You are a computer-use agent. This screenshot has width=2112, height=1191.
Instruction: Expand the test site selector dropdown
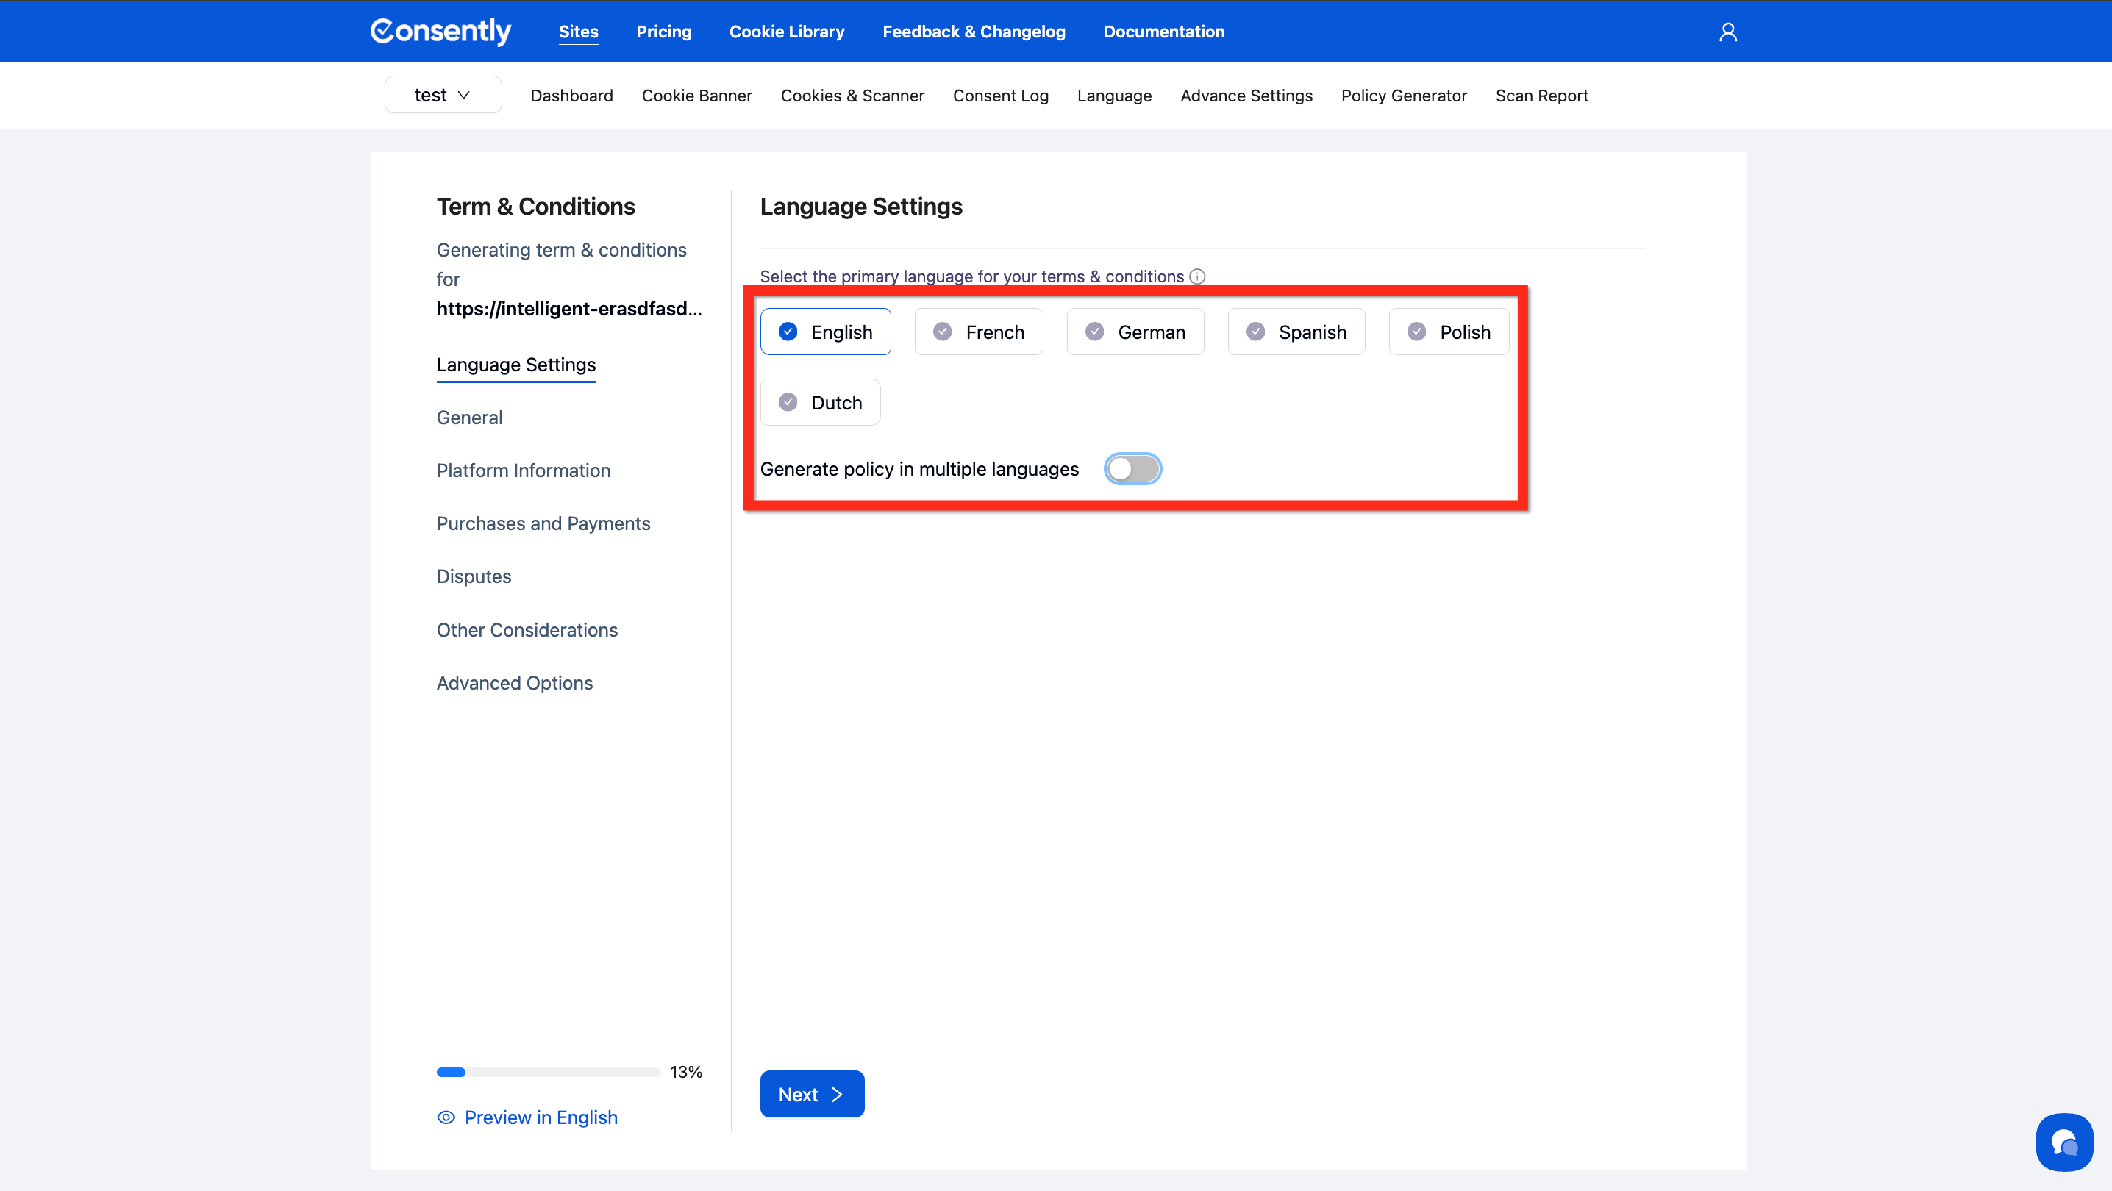coord(443,95)
